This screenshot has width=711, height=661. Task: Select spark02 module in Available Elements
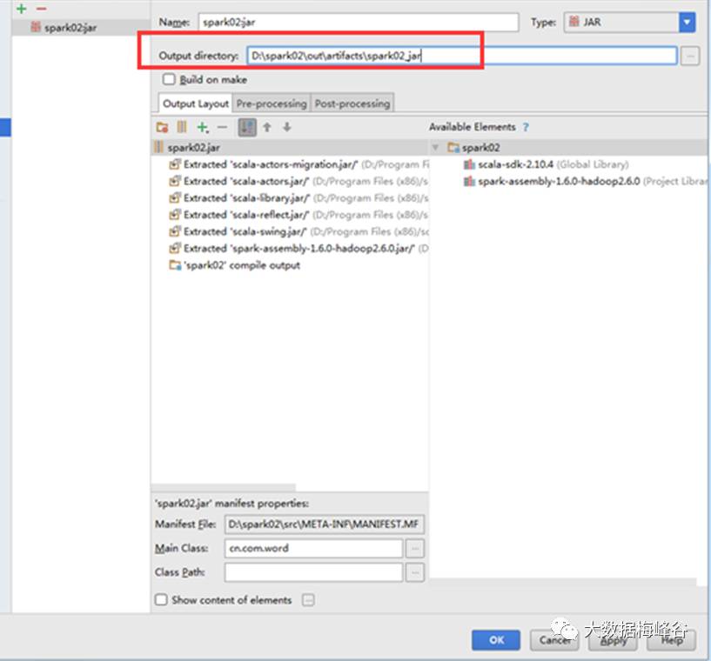pos(474,148)
